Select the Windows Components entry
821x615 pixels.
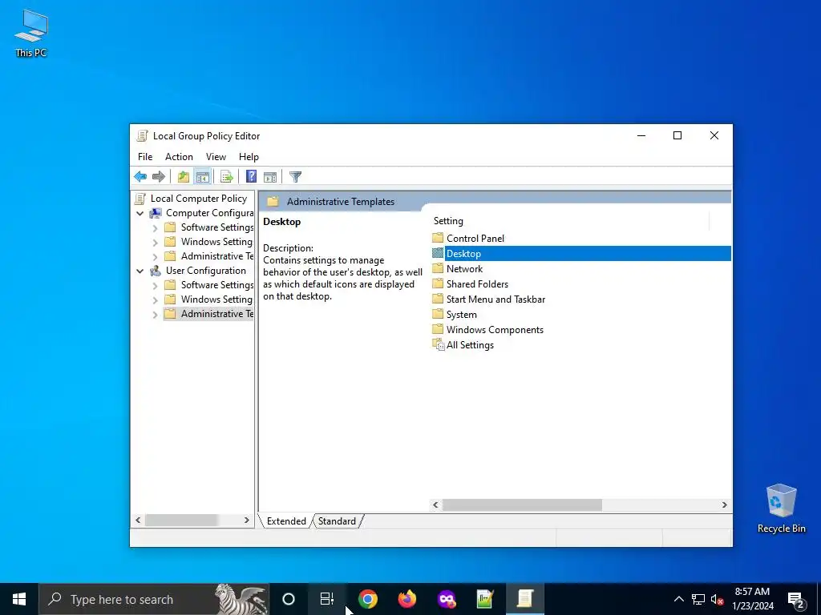[495, 329]
